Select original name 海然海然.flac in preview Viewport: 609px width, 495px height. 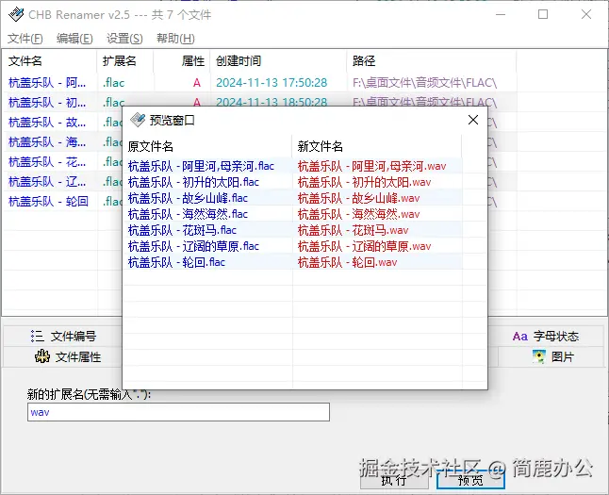[x=188, y=214]
